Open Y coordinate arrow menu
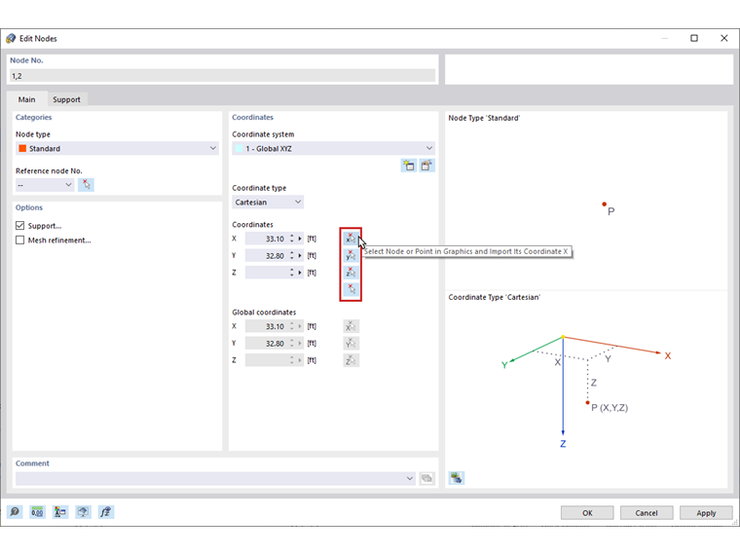The width and height of the screenshot is (740, 555). coord(300,256)
